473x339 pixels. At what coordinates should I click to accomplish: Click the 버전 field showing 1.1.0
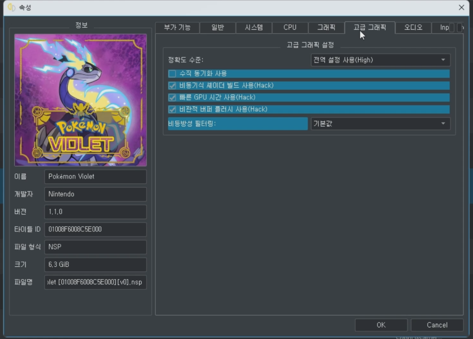pyautogui.click(x=95, y=212)
